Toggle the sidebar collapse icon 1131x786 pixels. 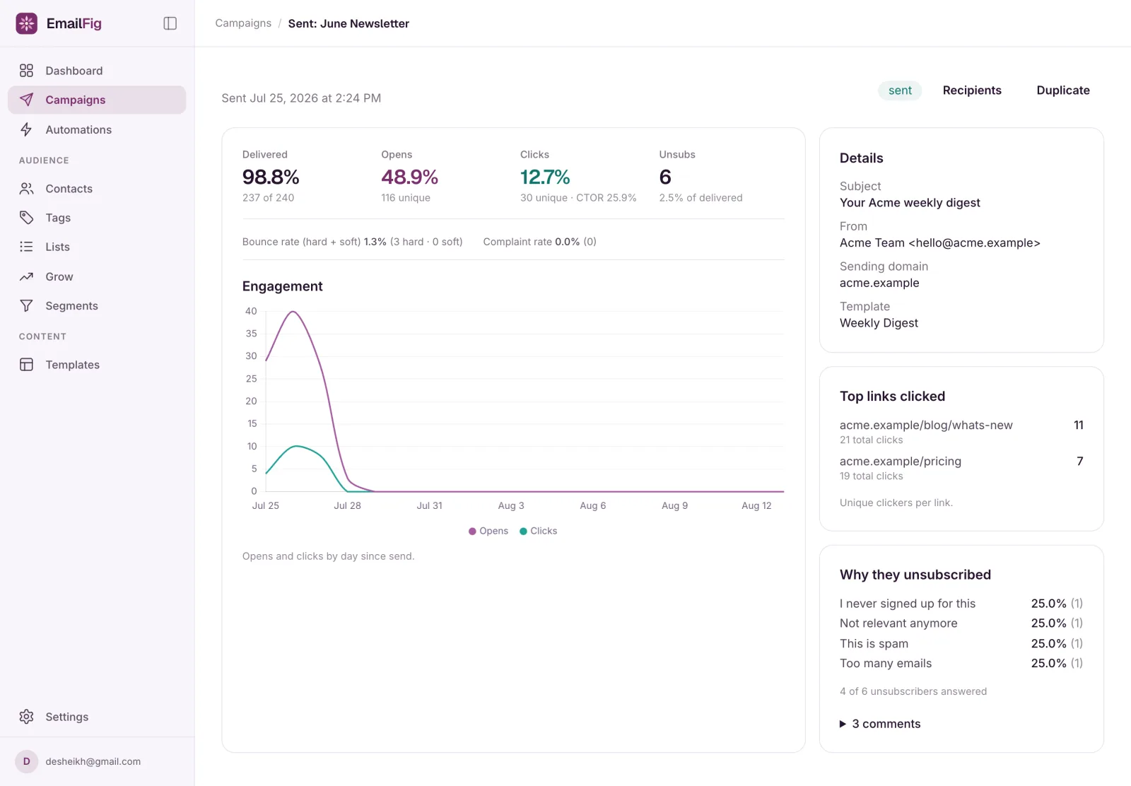(170, 23)
